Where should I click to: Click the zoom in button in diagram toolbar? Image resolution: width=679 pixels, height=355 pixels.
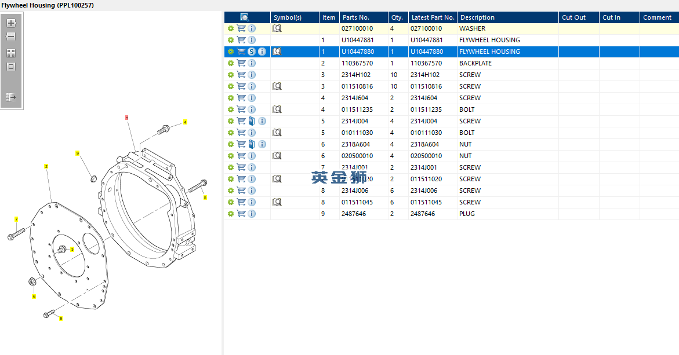(x=11, y=23)
